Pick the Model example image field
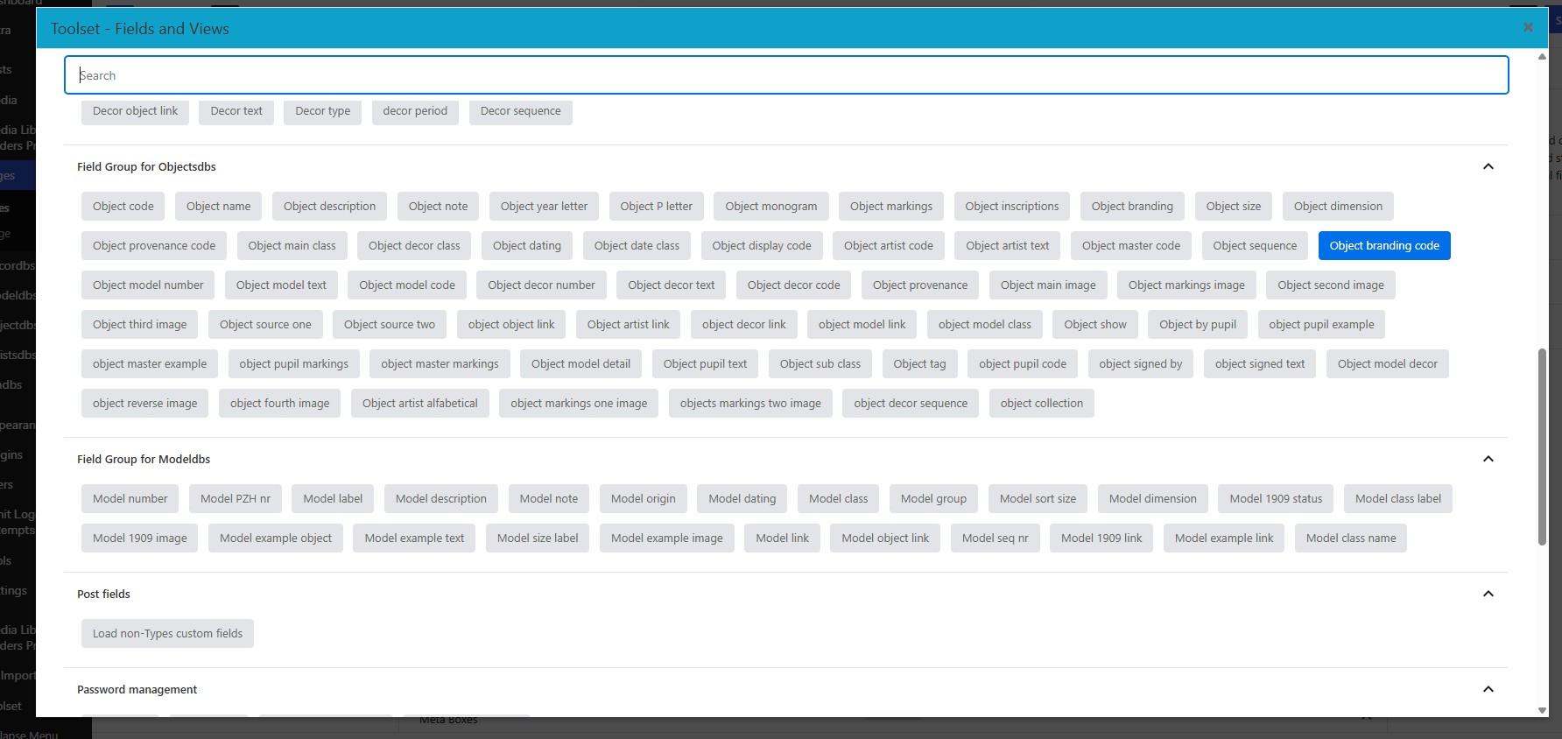Image resolution: width=1562 pixels, height=739 pixels. (667, 538)
